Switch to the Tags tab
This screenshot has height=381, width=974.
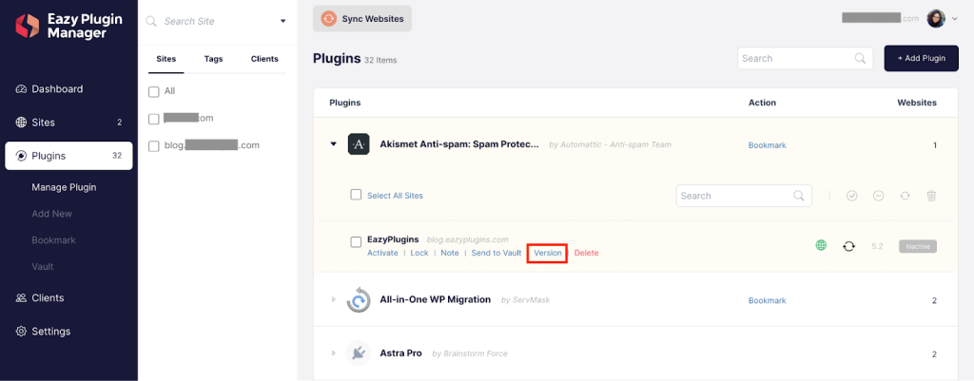click(213, 59)
